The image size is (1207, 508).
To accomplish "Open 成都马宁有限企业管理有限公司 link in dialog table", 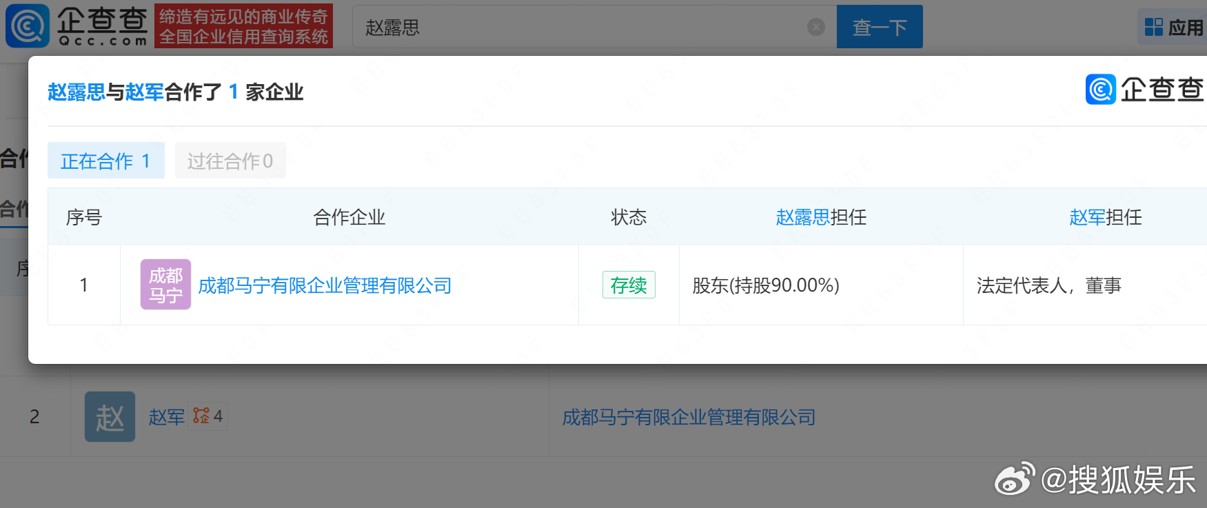I will pyautogui.click(x=325, y=285).
